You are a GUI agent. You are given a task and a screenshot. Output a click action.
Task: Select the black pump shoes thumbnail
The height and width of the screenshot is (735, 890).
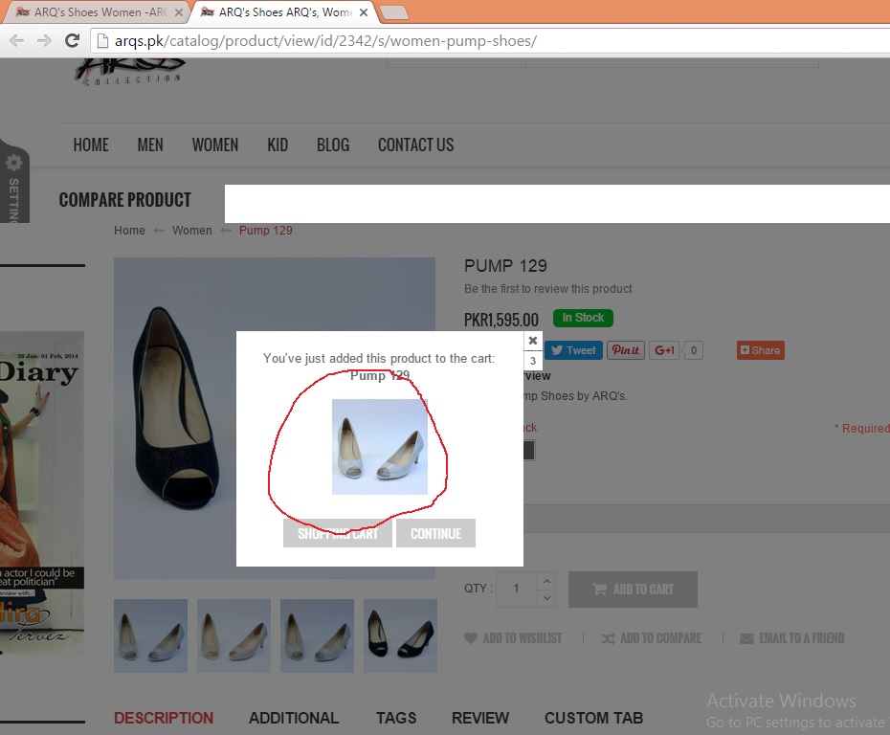pos(400,635)
